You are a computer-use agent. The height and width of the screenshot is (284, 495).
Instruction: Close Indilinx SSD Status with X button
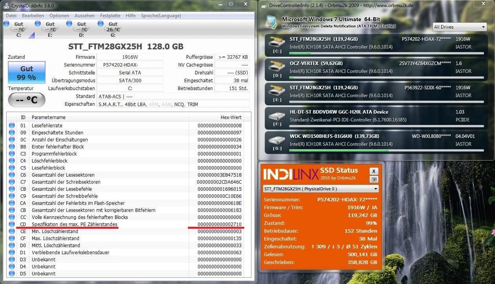pos(374,171)
